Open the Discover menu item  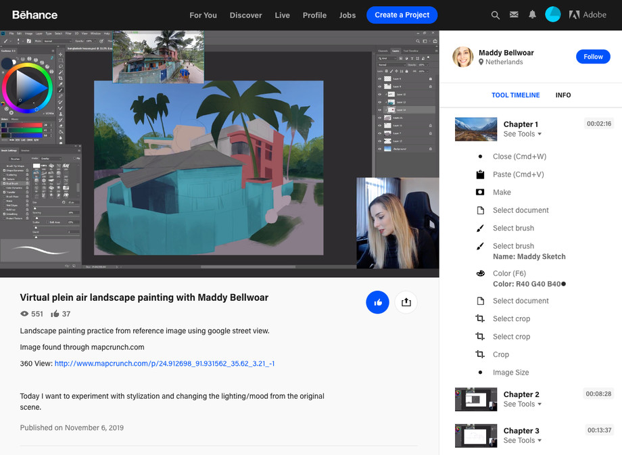[x=245, y=15]
